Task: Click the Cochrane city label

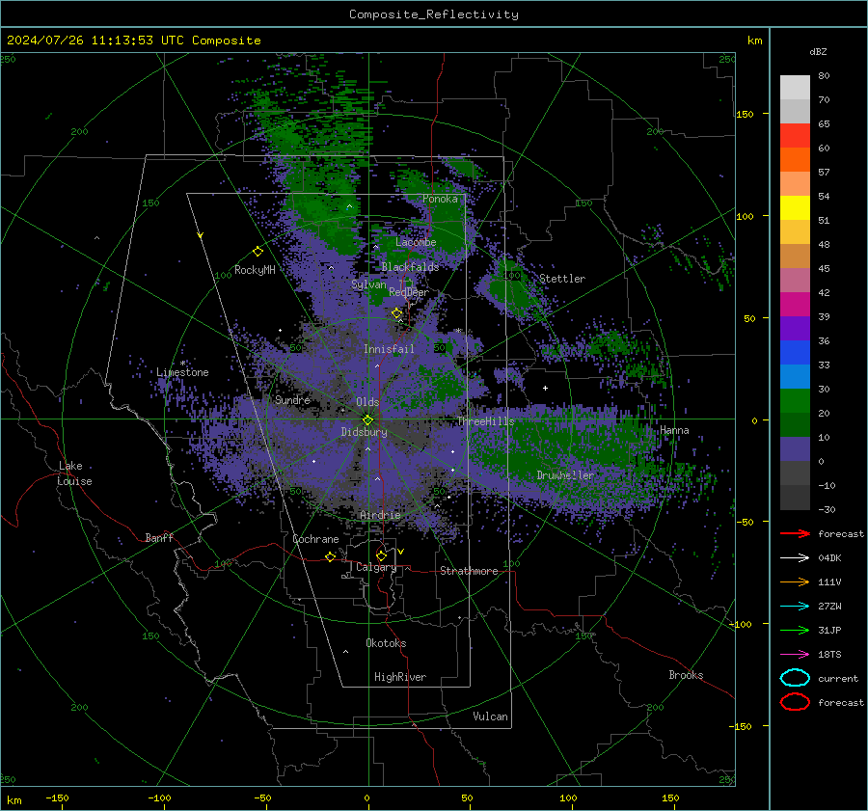Action: [x=315, y=539]
